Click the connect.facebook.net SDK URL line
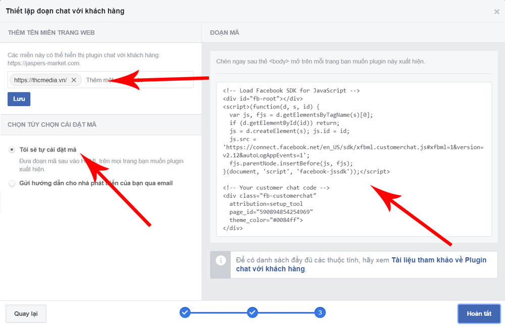Screen dimensions: 505x327 click(x=353, y=147)
